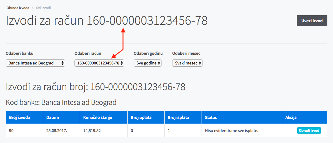Open the Svaki mesec month dropdown
The image size is (333, 143).
point(187,63)
